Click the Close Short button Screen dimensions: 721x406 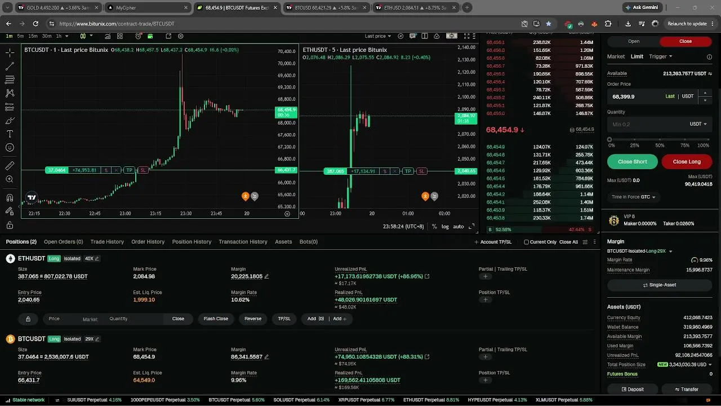[x=633, y=162]
